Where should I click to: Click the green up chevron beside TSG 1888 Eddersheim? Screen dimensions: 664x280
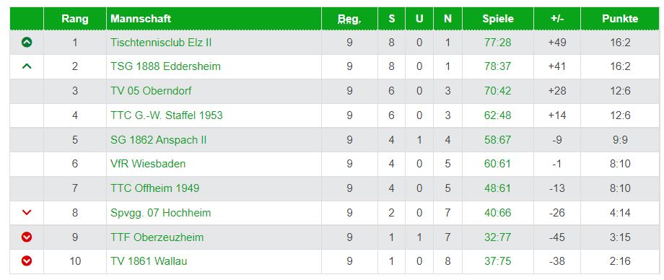(x=27, y=66)
